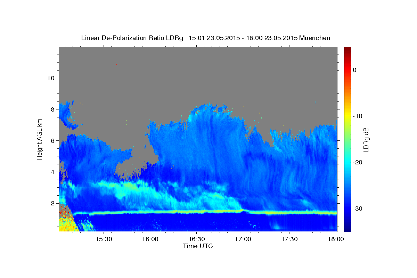
Task: Click the height tick label 6
Action: [x=52, y=140]
